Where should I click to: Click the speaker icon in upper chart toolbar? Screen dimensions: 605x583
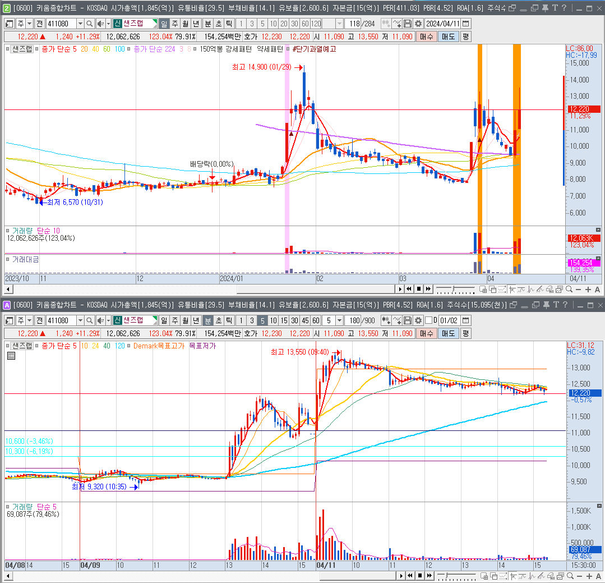100,24
